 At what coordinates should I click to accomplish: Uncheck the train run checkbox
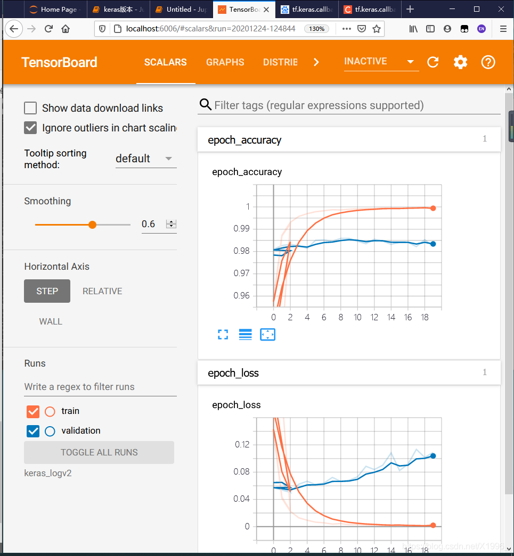[x=33, y=411]
